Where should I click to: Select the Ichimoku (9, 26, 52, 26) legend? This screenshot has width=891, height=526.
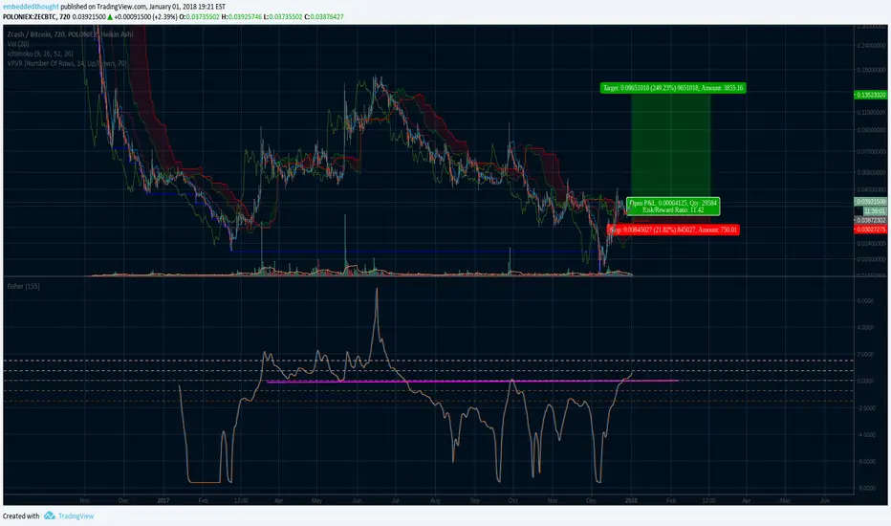[40, 54]
